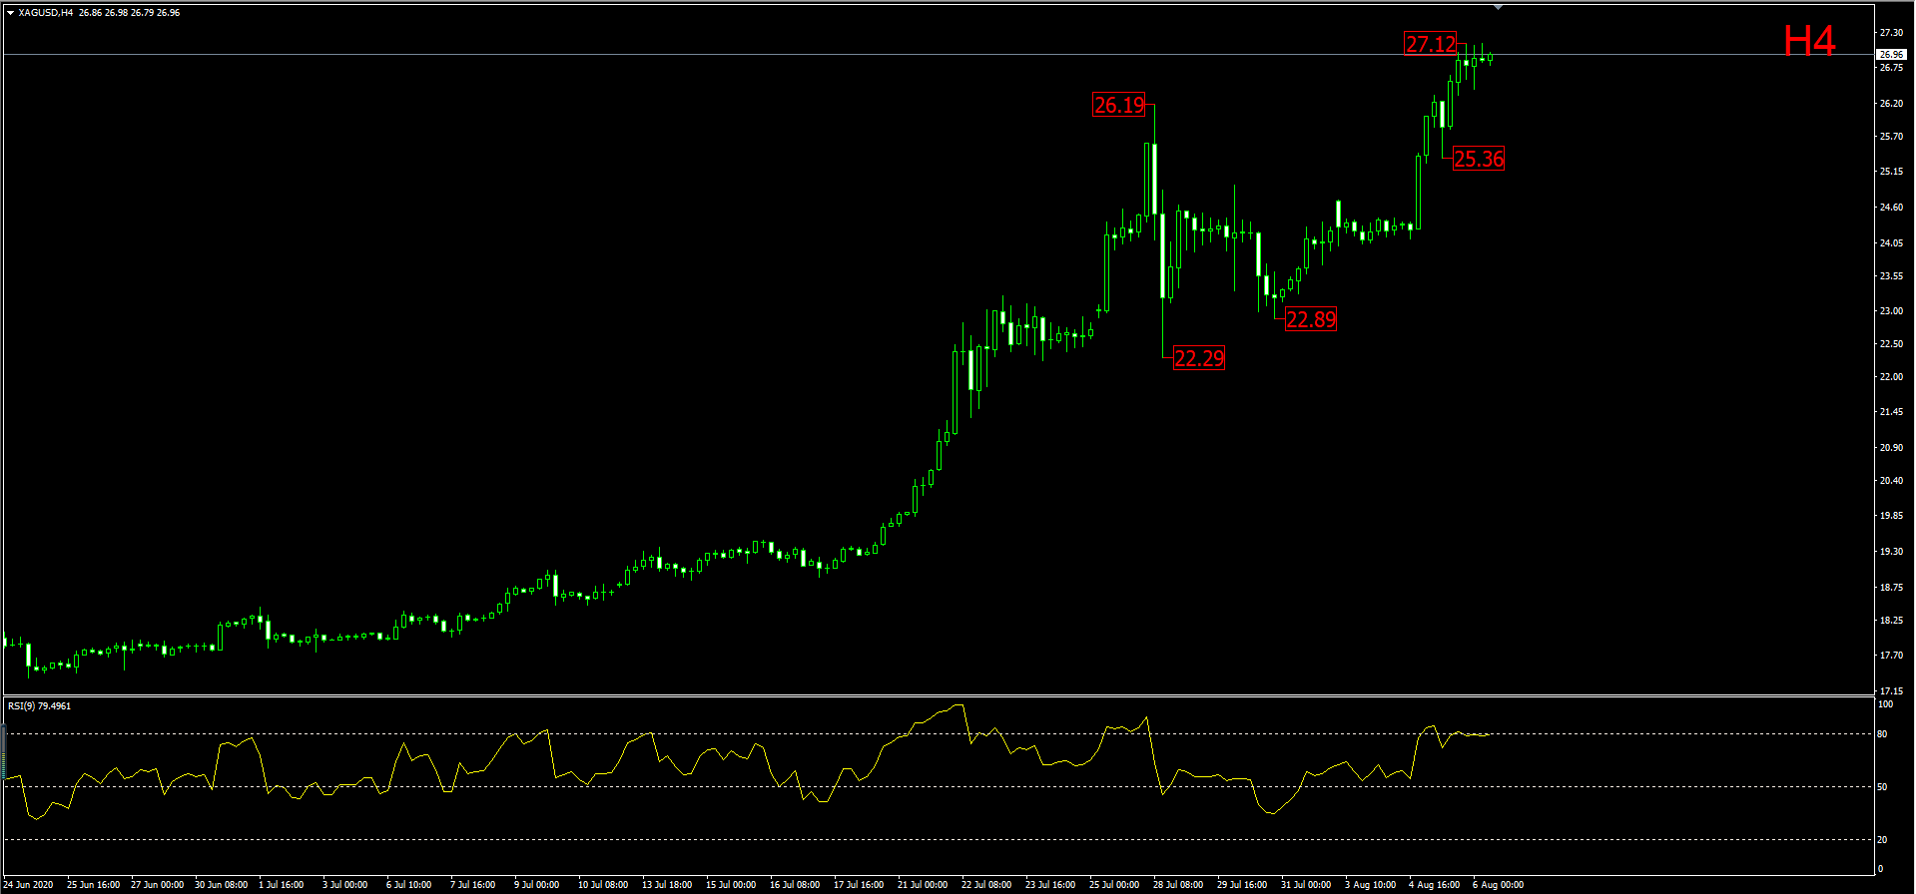Click the triangle arrow before XAGUSD,H4 title
Image resolution: width=1916 pixels, height=894 pixels.
pyautogui.click(x=10, y=13)
